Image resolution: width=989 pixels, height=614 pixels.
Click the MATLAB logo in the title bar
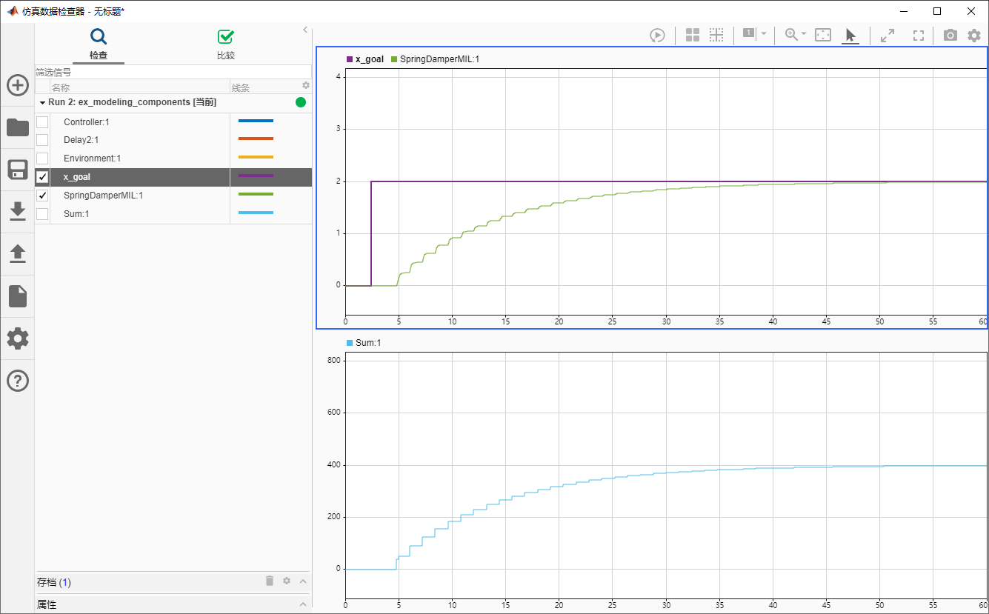click(13, 11)
